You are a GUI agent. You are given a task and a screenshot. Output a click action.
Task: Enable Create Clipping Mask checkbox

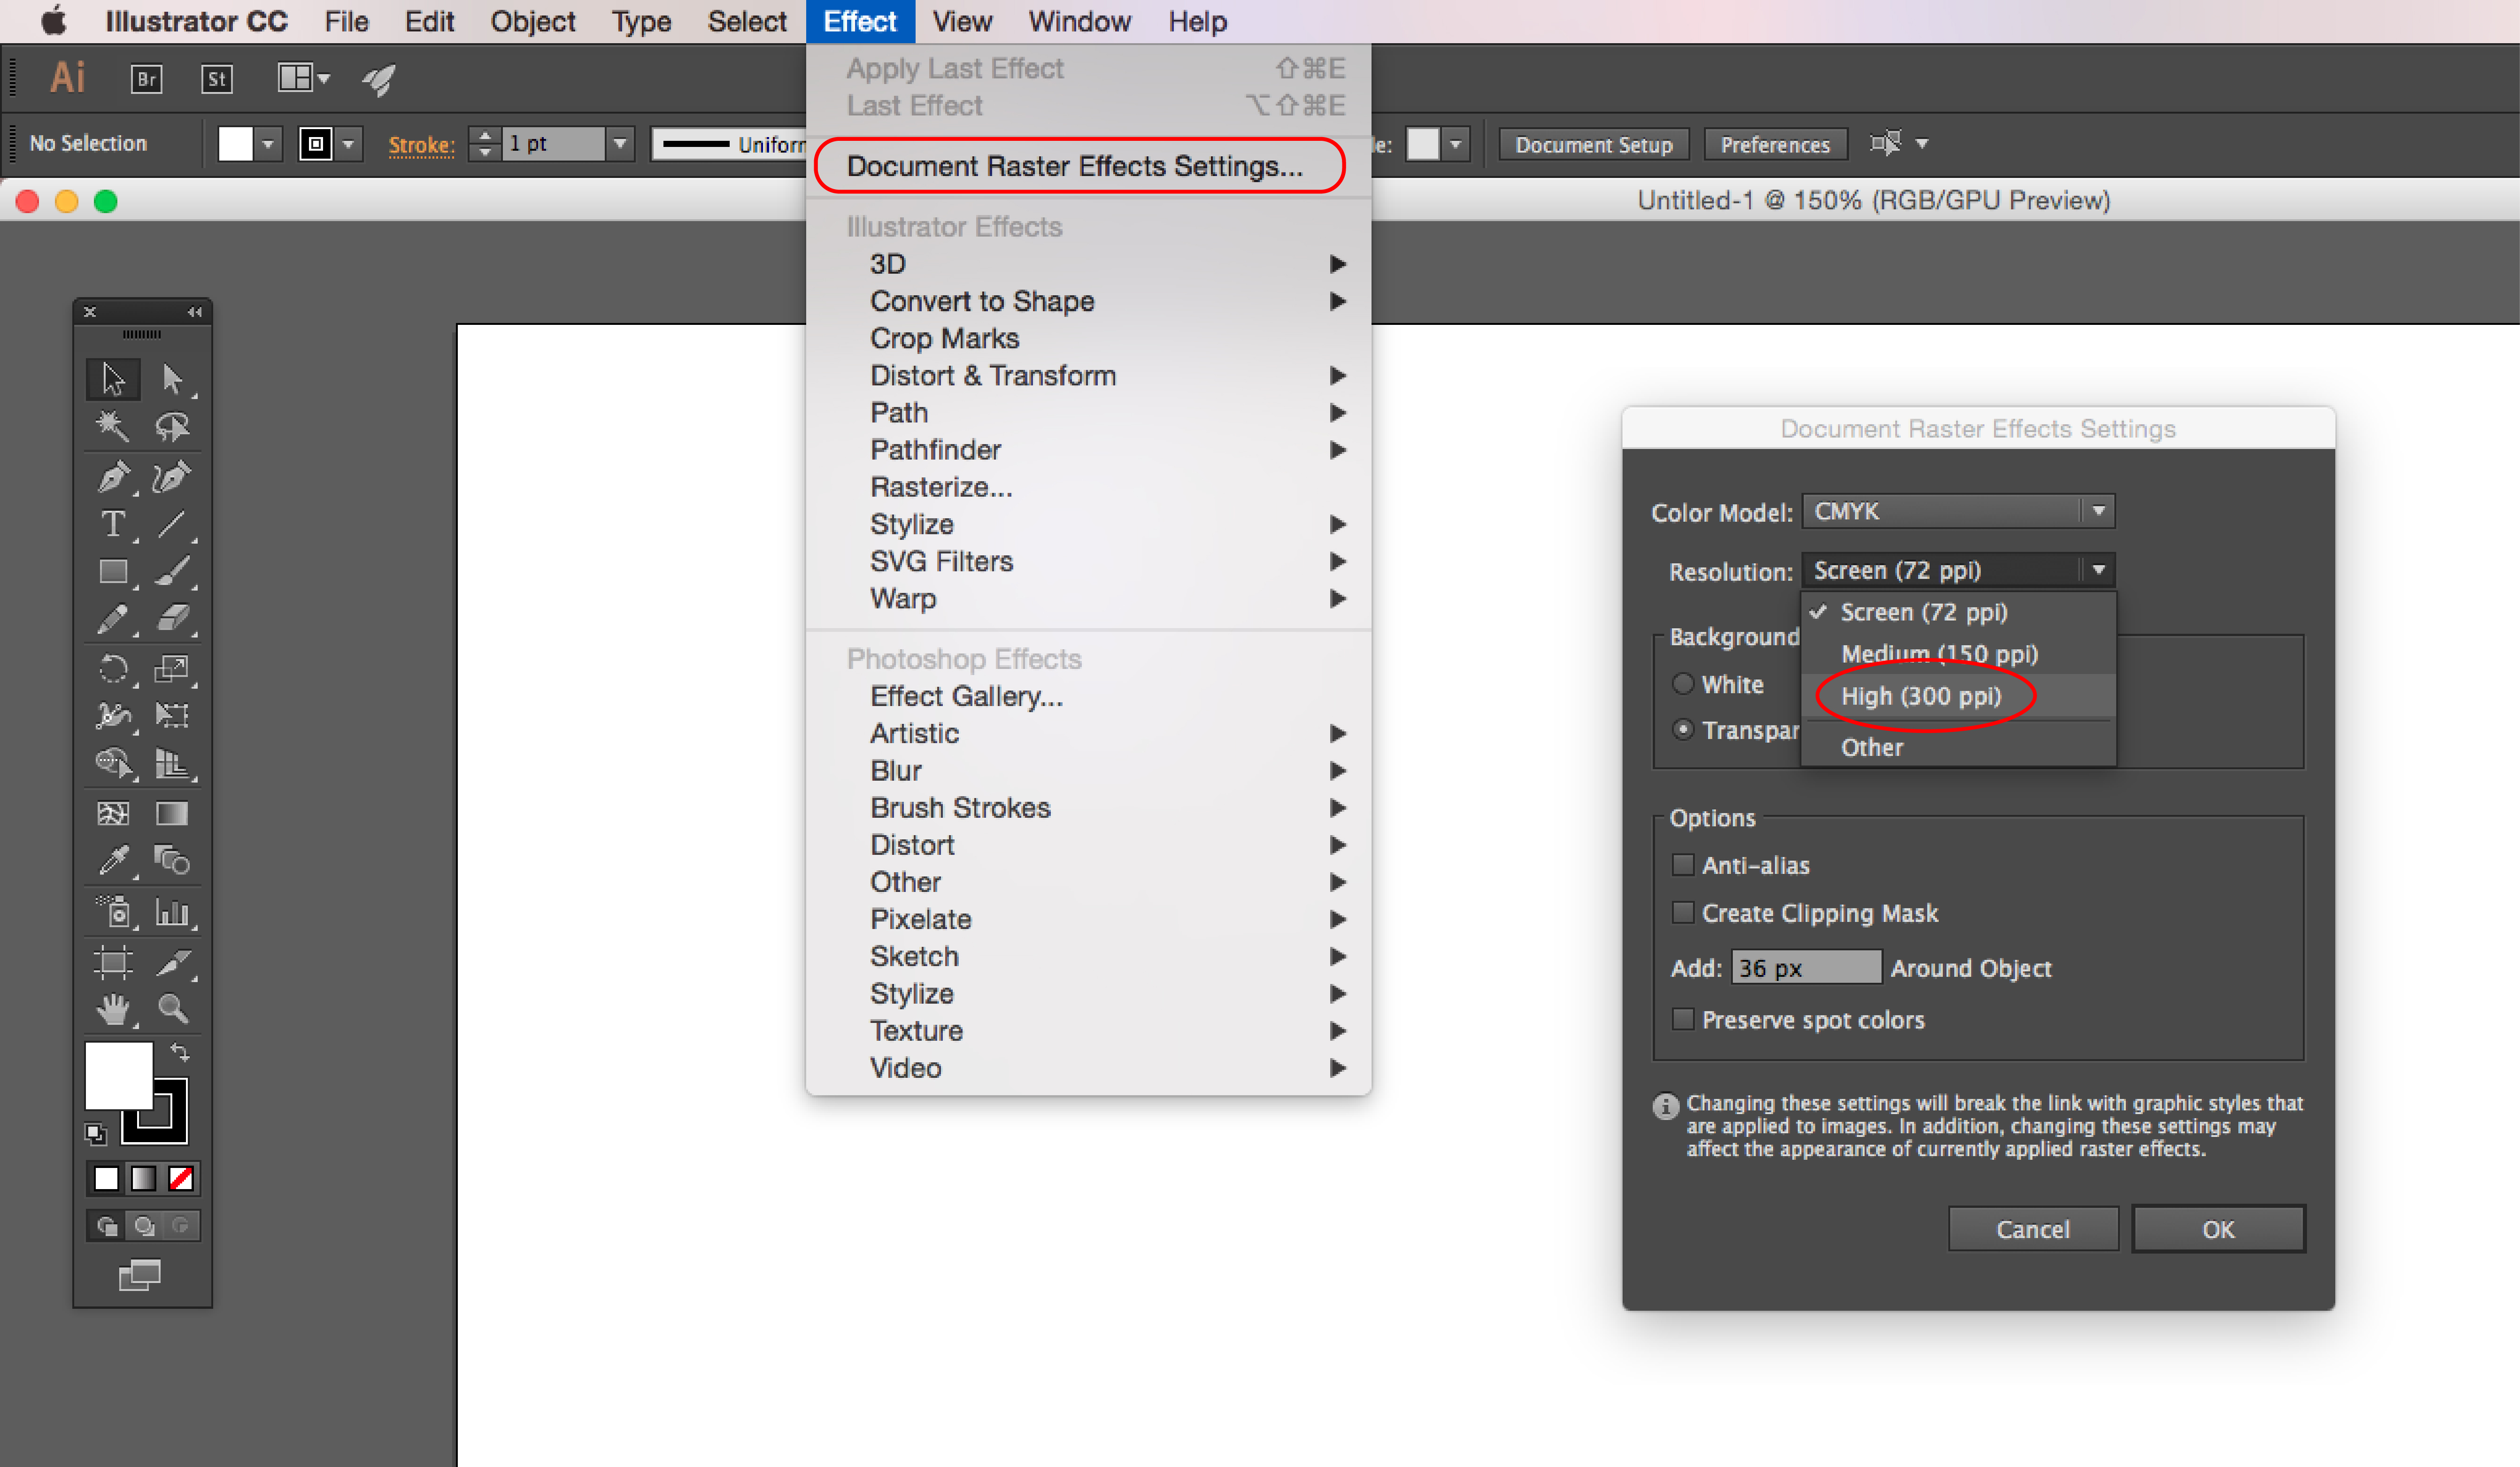point(1683,912)
